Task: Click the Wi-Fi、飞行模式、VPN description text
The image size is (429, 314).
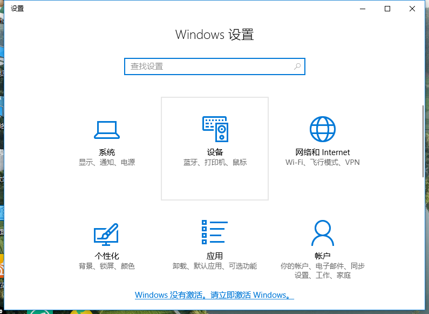Action: tap(323, 162)
